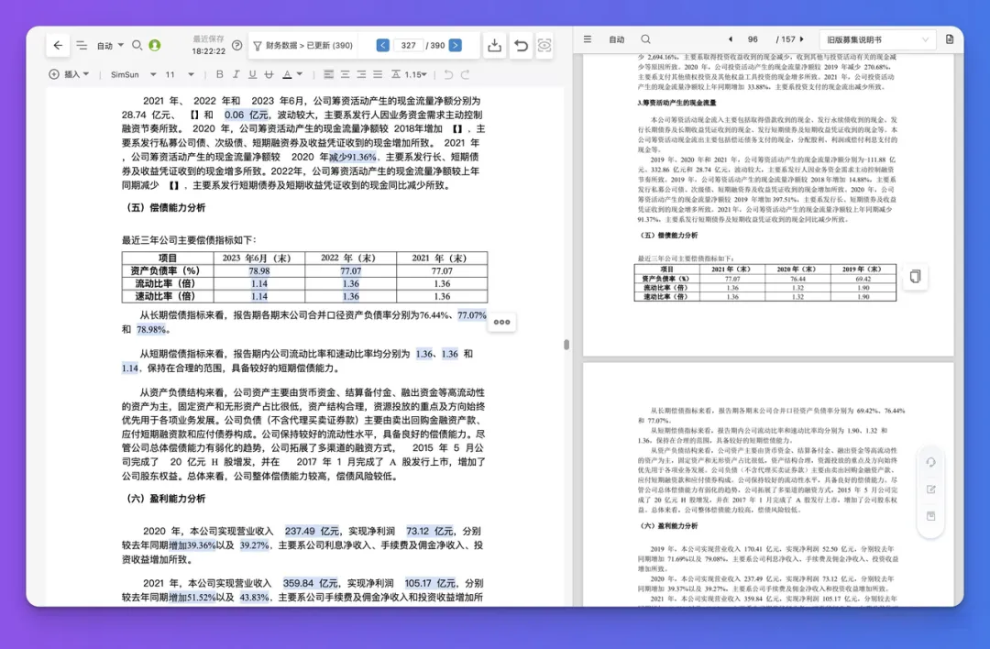990x649 pixels.
Task: Expand the SimSun font dropdown
Action: click(133, 74)
